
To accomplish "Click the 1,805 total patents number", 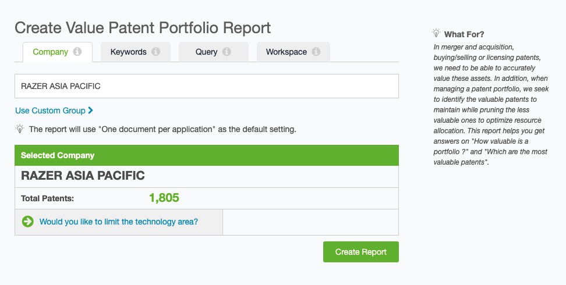I will coord(164,198).
